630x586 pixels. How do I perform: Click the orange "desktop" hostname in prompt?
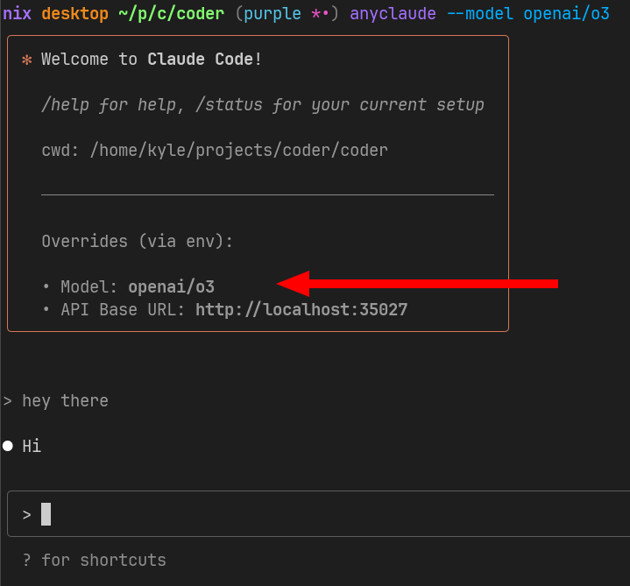pos(74,14)
